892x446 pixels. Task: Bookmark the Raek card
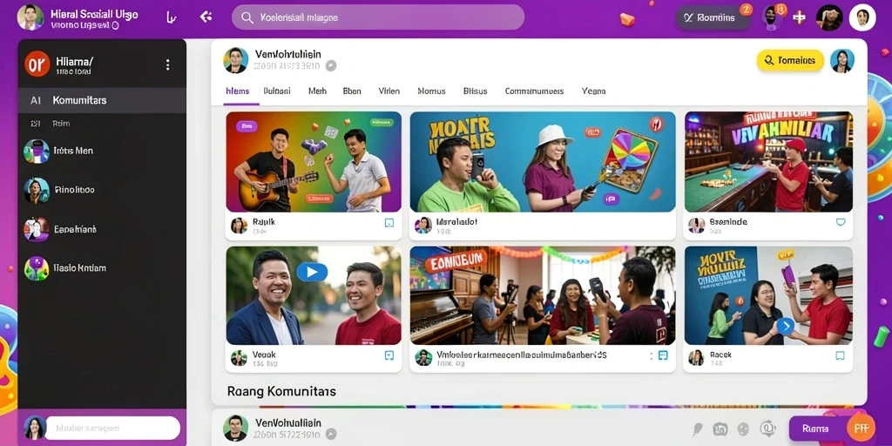[840, 355]
